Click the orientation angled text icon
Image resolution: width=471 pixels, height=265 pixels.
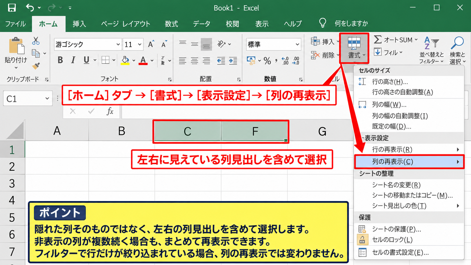(222, 44)
